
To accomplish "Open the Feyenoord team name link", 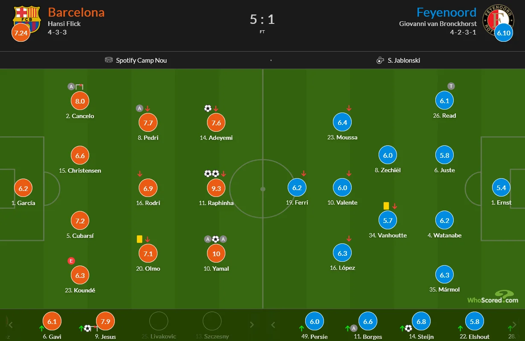I will (446, 12).
